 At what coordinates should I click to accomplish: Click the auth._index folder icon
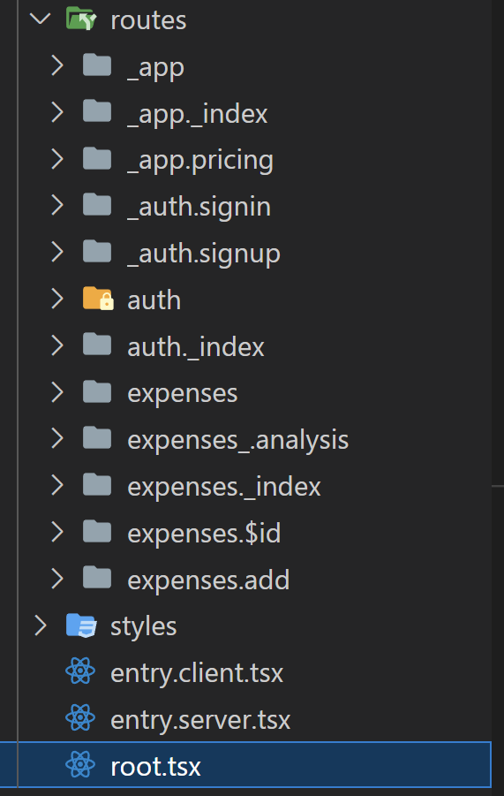point(97,345)
